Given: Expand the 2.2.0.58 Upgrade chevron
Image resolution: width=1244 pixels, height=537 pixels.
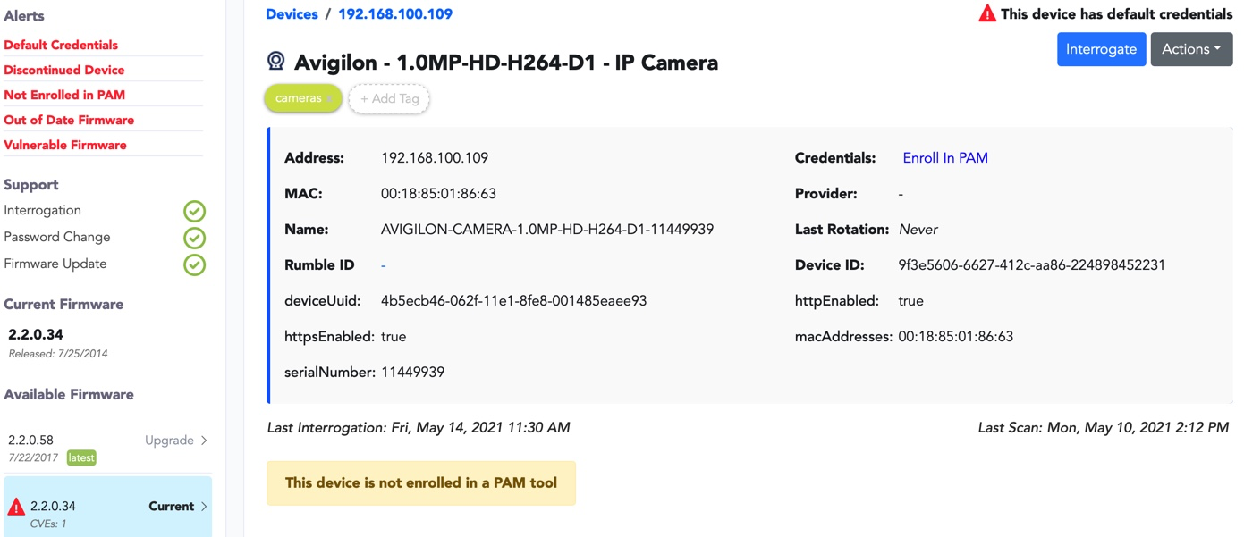Looking at the screenshot, I should point(204,441).
